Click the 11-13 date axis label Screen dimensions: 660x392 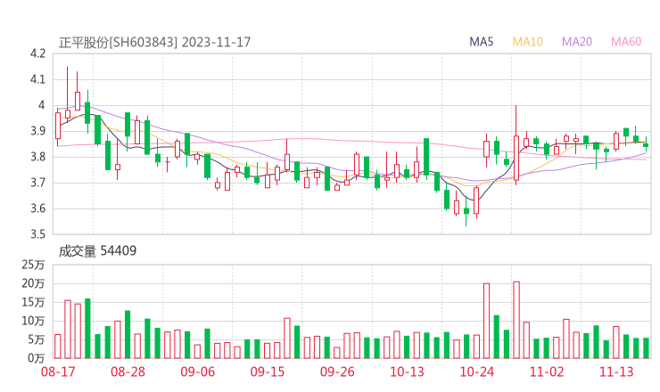coord(616,372)
